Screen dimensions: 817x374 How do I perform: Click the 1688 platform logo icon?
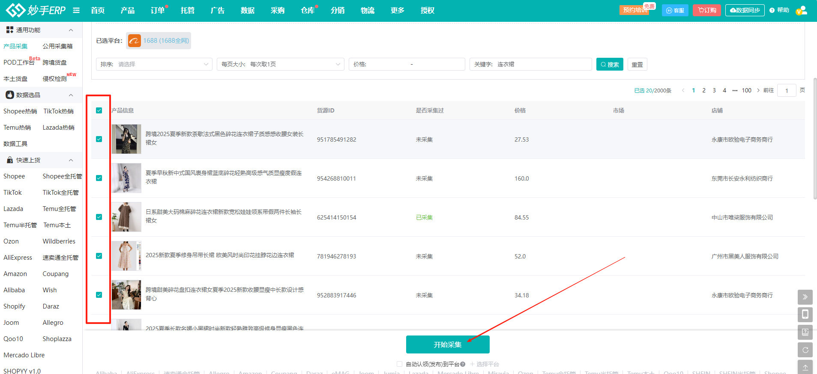[x=135, y=41]
